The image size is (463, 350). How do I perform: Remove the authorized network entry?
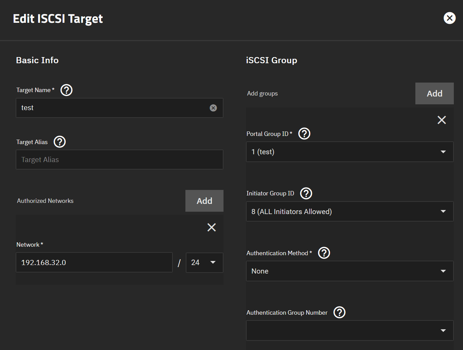pyautogui.click(x=212, y=227)
